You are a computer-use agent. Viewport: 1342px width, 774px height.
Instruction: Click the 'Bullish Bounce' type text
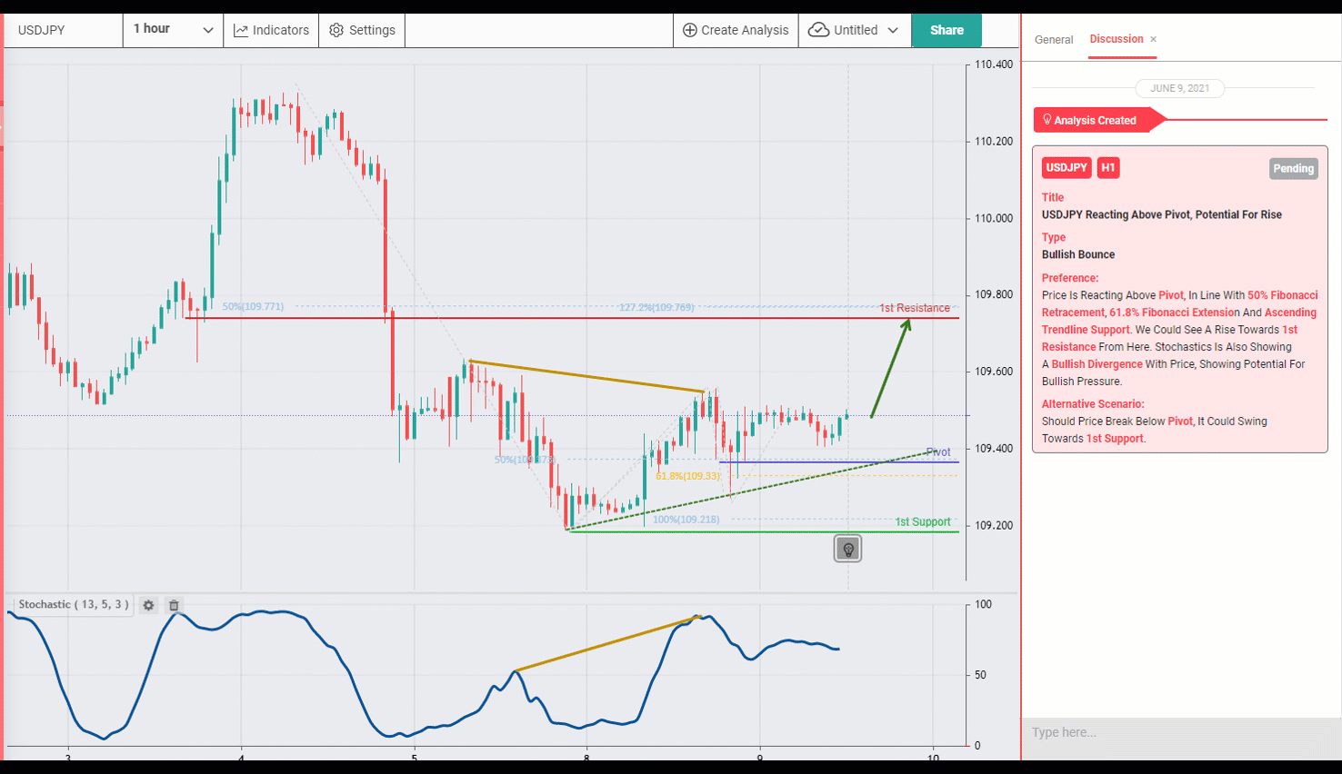1078,255
